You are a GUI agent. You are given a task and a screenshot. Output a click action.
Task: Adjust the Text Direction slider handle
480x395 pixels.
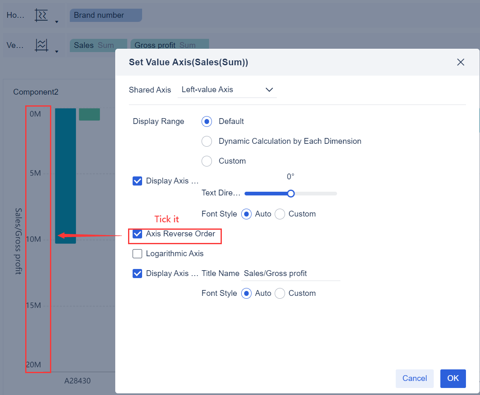(290, 193)
